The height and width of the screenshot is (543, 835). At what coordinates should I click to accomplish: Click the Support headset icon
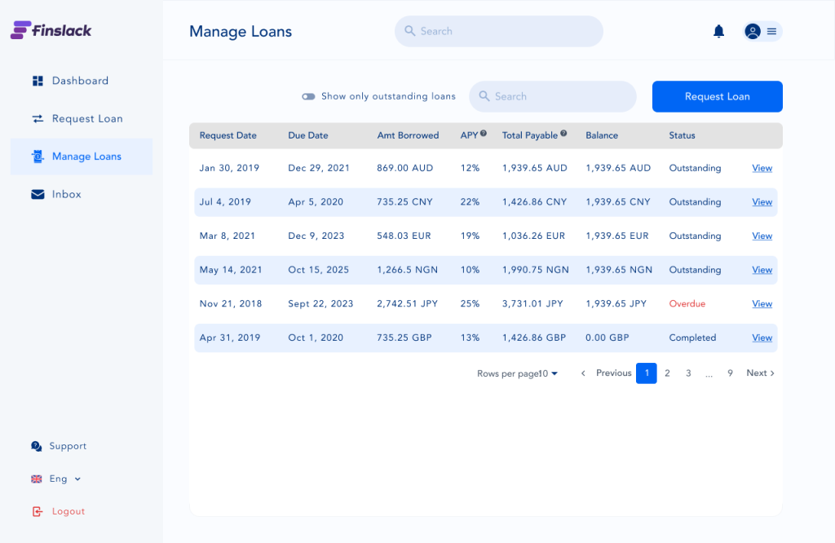[35, 446]
